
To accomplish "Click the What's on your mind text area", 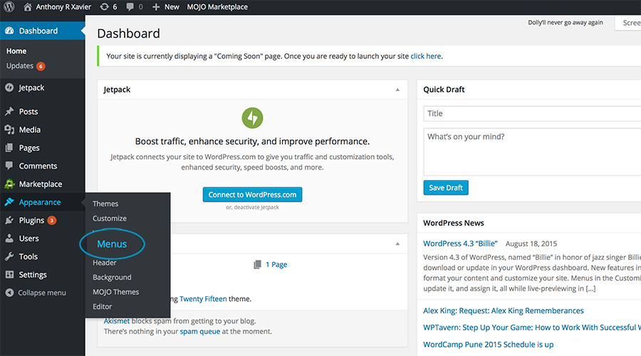I will (x=532, y=152).
